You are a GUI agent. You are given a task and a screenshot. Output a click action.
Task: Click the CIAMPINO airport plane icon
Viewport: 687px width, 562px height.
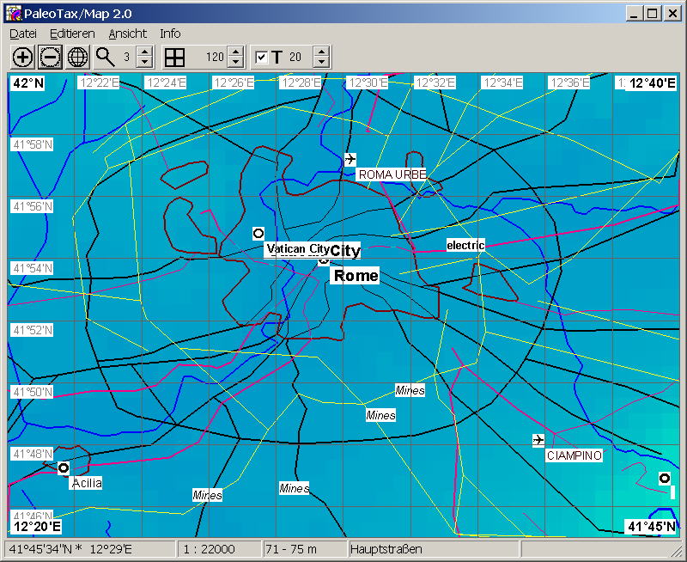pyautogui.click(x=538, y=440)
